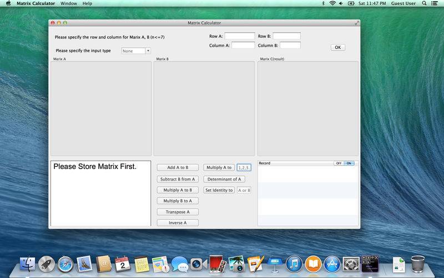444x278 pixels.
Task: Focus the Row A input field
Action: (240, 36)
